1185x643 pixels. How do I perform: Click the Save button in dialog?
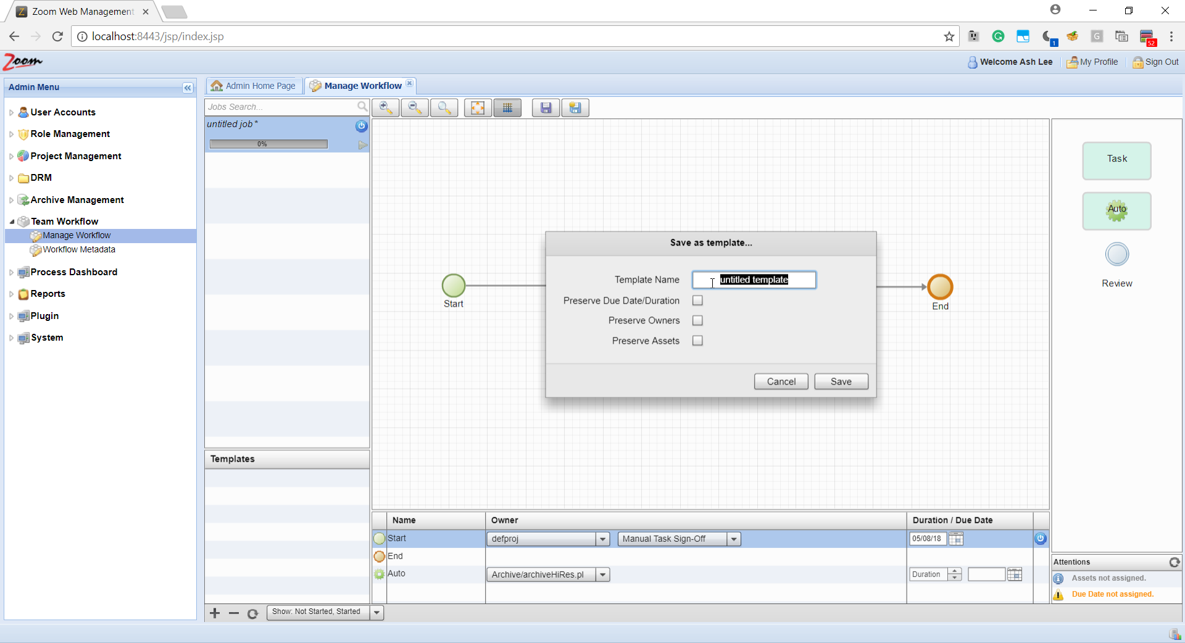[841, 381]
